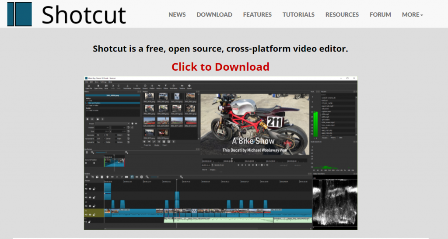Screen dimensions: 448x239
Task: Open the TUTORIALS page
Action: click(x=298, y=14)
